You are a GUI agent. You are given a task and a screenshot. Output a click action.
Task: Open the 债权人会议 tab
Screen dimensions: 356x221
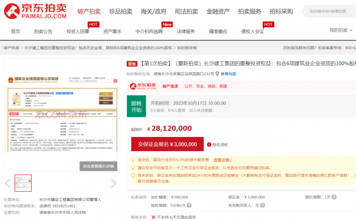point(252,32)
